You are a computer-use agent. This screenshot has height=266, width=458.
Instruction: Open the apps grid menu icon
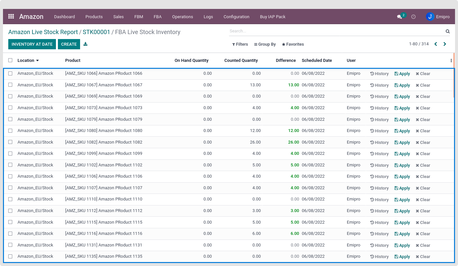coord(11,17)
